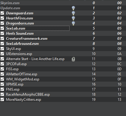126x116 pixels.
Task: Click mod index 0A for UIExtensions.esp
Action: pos(119,54)
